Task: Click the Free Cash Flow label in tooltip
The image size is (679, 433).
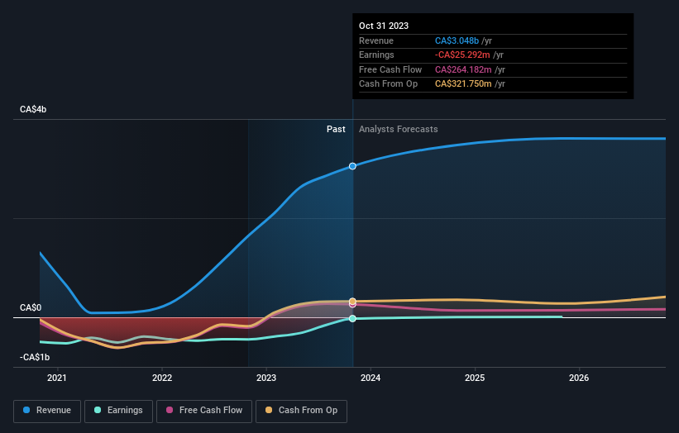Action: (390, 69)
